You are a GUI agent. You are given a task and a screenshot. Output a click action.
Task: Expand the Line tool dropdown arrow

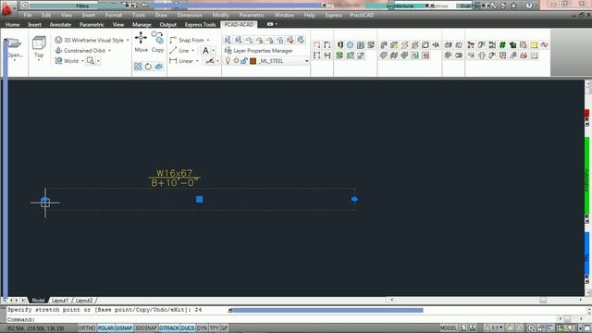click(x=193, y=51)
